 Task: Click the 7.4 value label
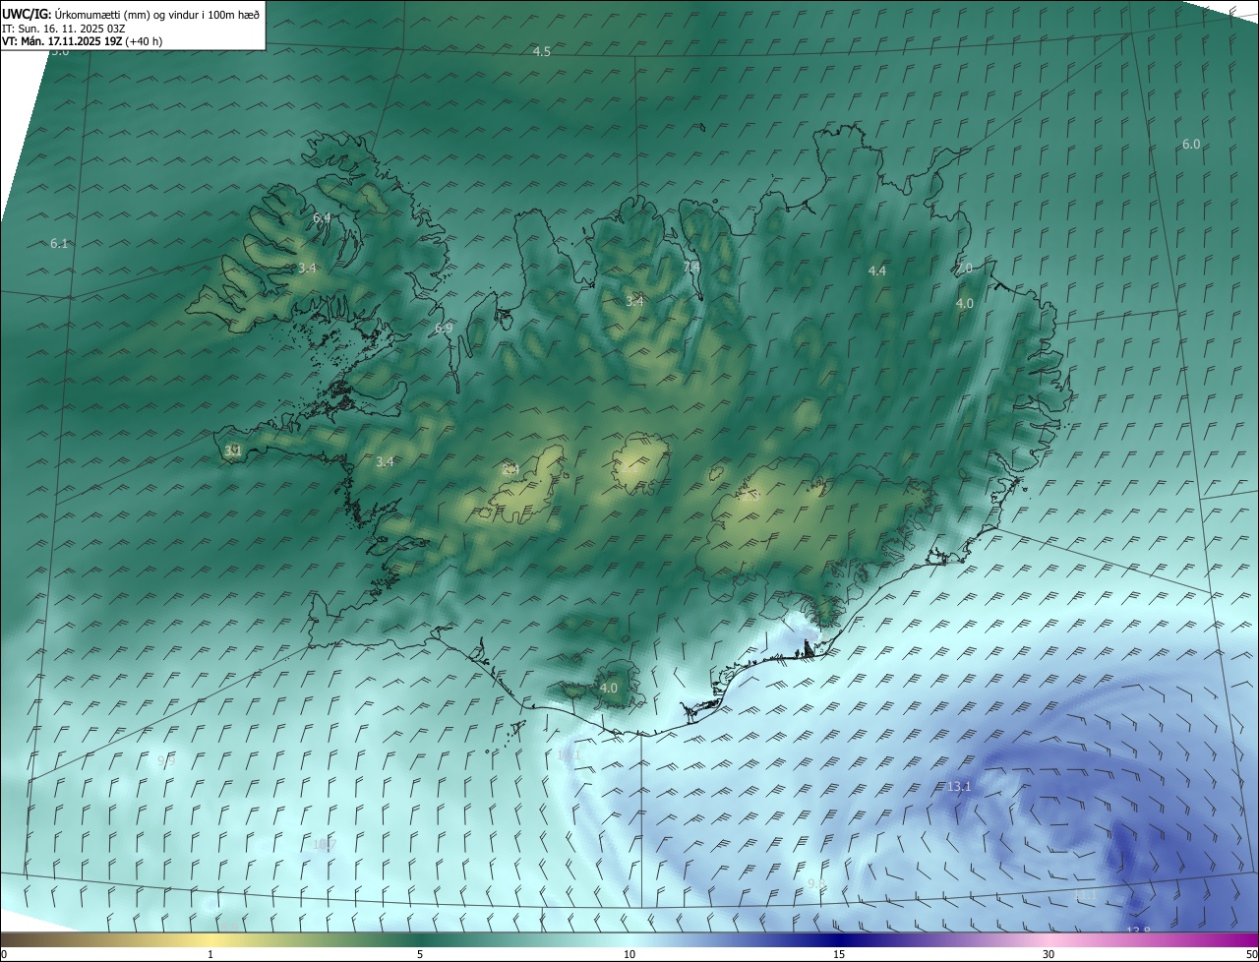[691, 267]
